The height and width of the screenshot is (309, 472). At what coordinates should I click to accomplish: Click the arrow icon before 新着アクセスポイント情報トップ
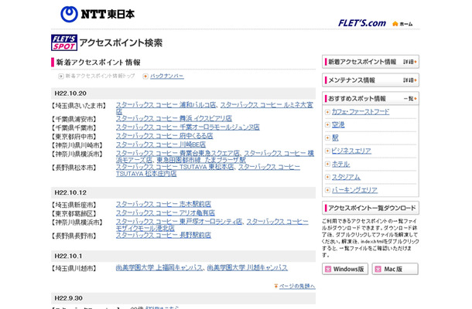pos(61,76)
